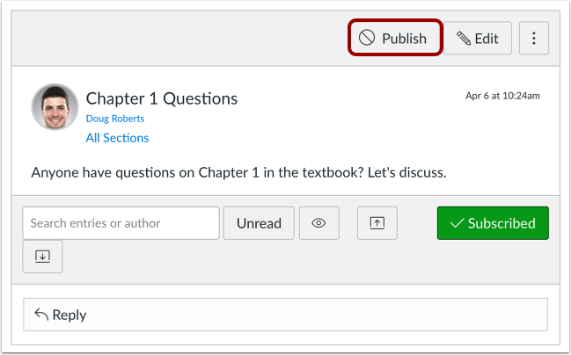The image size is (571, 355).
Task: Click the curved reply arrow icon
Action: tap(41, 314)
